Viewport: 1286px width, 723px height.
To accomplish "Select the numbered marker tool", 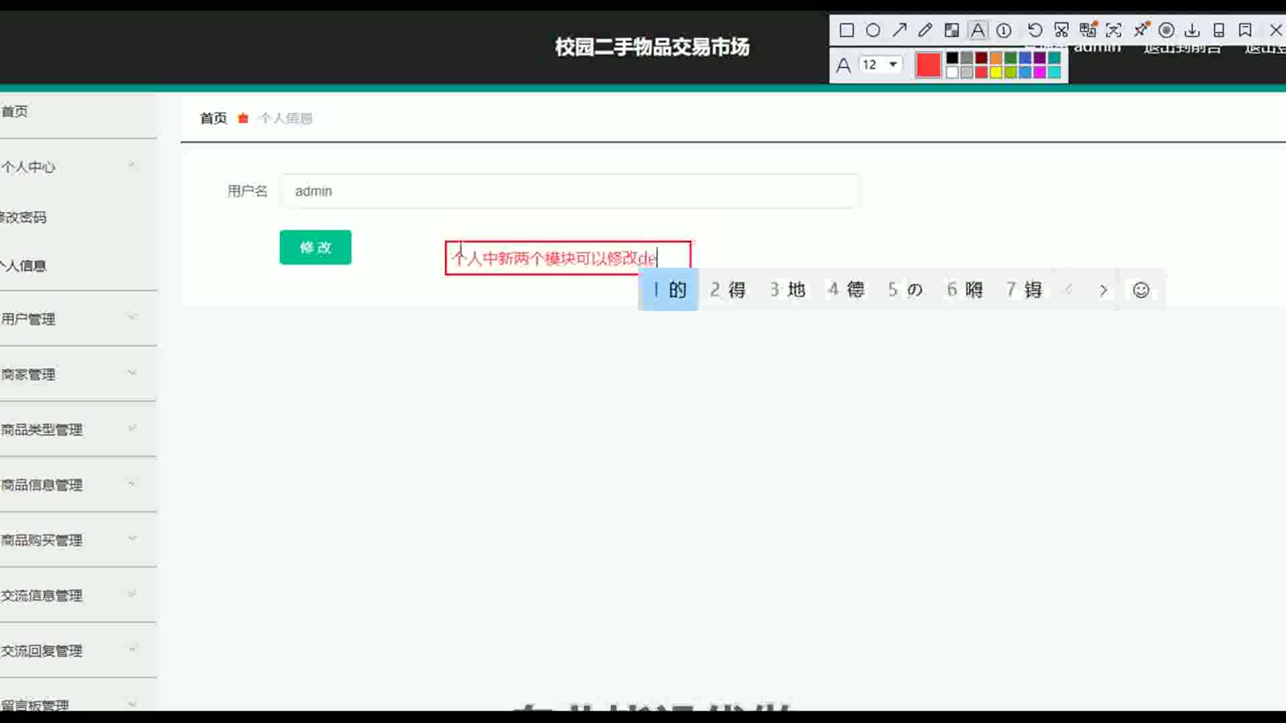I will (x=1004, y=30).
